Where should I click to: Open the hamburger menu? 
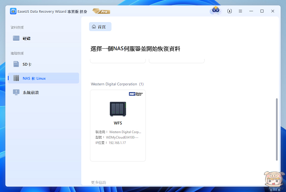tap(240, 11)
